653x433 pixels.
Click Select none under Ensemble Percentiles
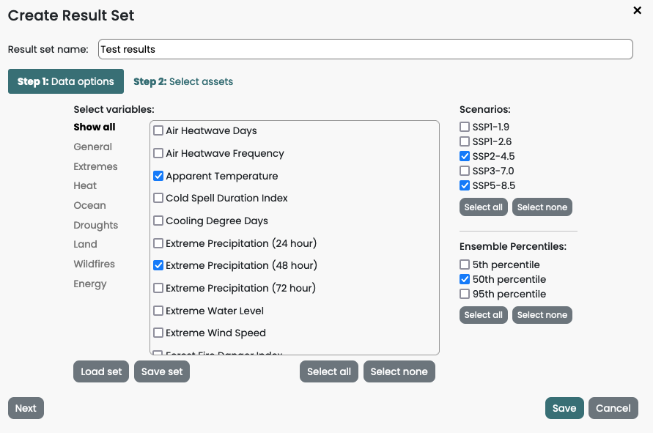coord(542,315)
